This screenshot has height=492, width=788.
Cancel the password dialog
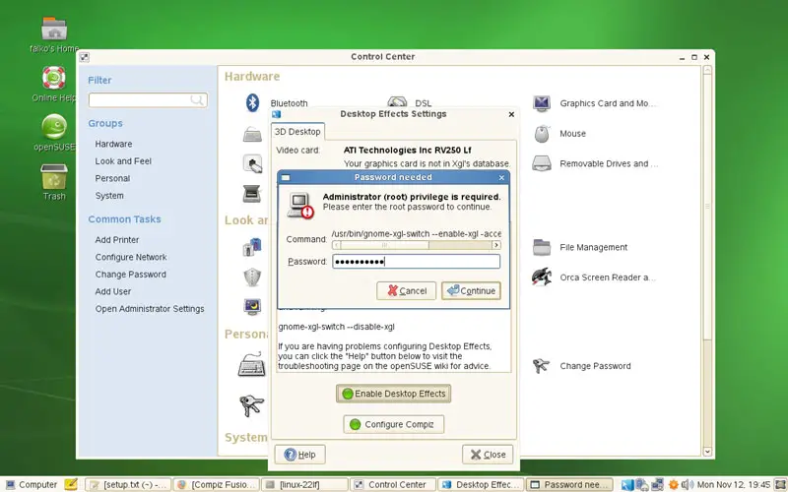pyautogui.click(x=406, y=290)
